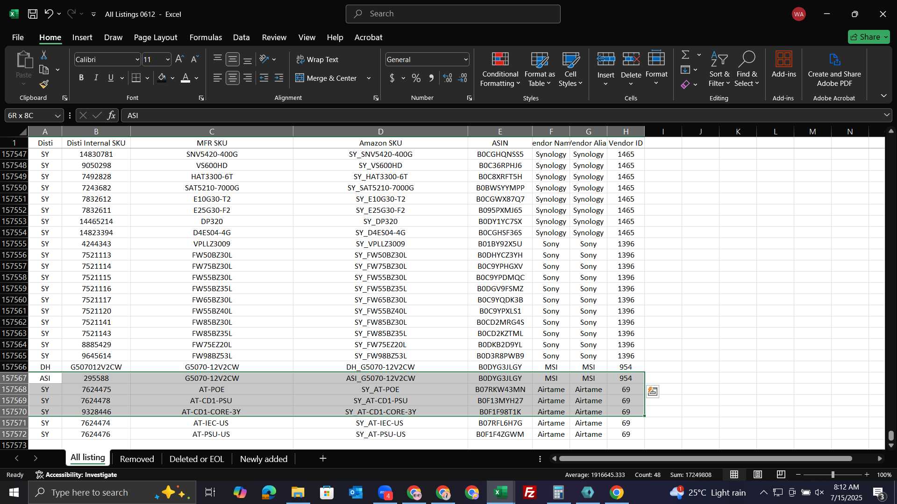This screenshot has height=504, width=897.
Task: Click the Fill down icon
Action: (x=685, y=70)
